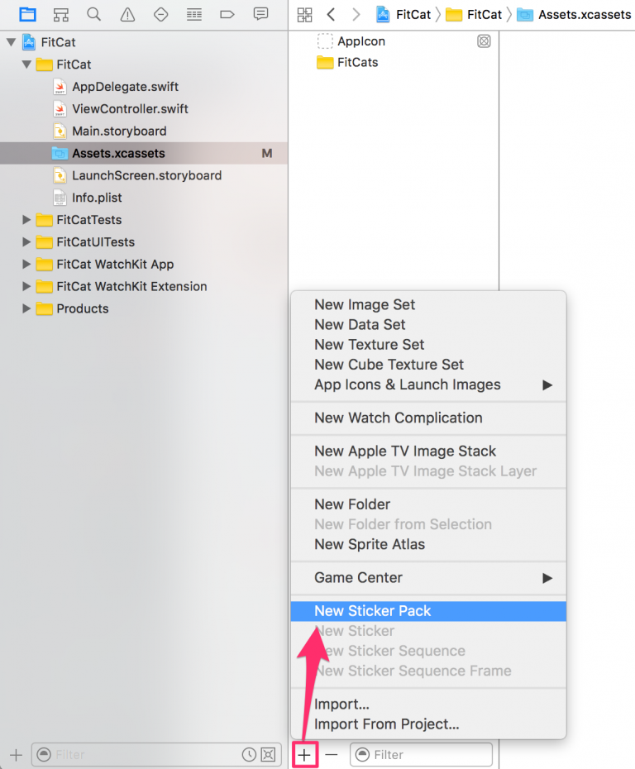Toggle the source-control status filter
The width and height of the screenshot is (635, 769).
point(267,754)
